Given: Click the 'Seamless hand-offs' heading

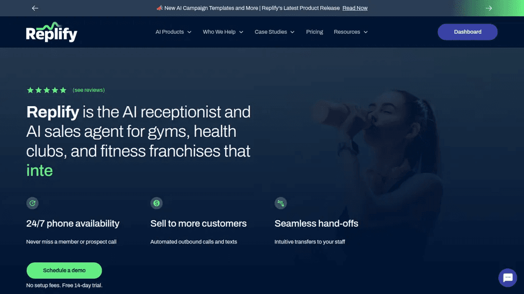Looking at the screenshot, I should (316, 224).
